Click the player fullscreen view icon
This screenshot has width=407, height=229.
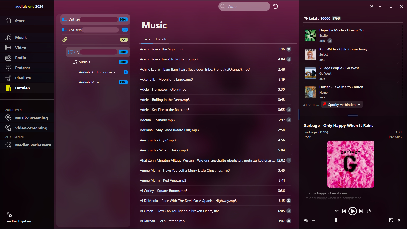pos(391,220)
